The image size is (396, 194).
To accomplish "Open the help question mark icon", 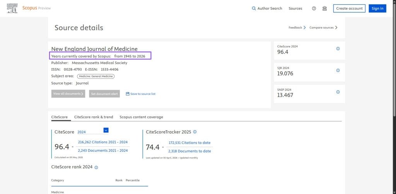I will click(x=314, y=8).
